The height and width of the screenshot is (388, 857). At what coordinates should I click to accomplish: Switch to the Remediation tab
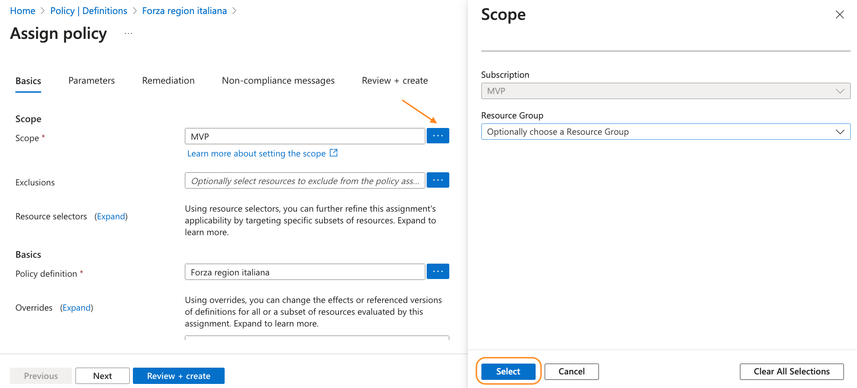pos(168,80)
